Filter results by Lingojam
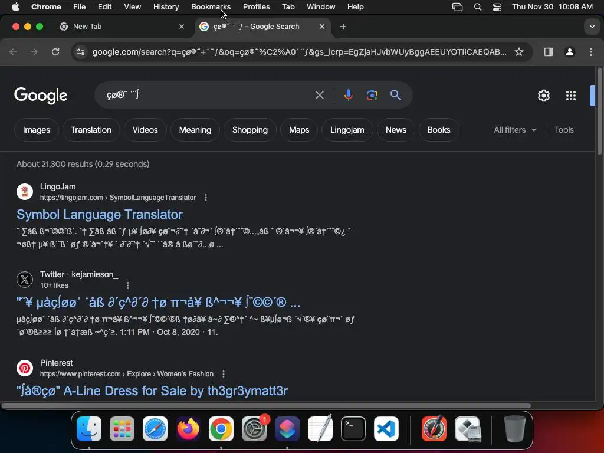The width and height of the screenshot is (604, 453). (347, 130)
